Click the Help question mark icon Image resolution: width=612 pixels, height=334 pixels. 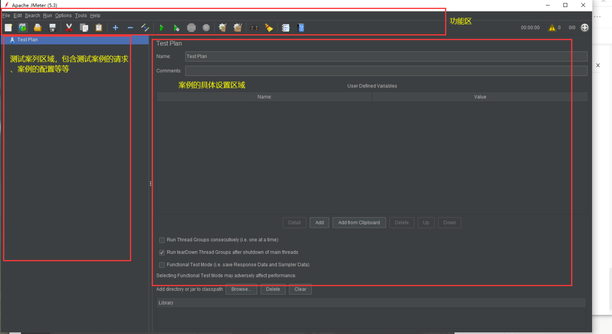[x=301, y=28]
